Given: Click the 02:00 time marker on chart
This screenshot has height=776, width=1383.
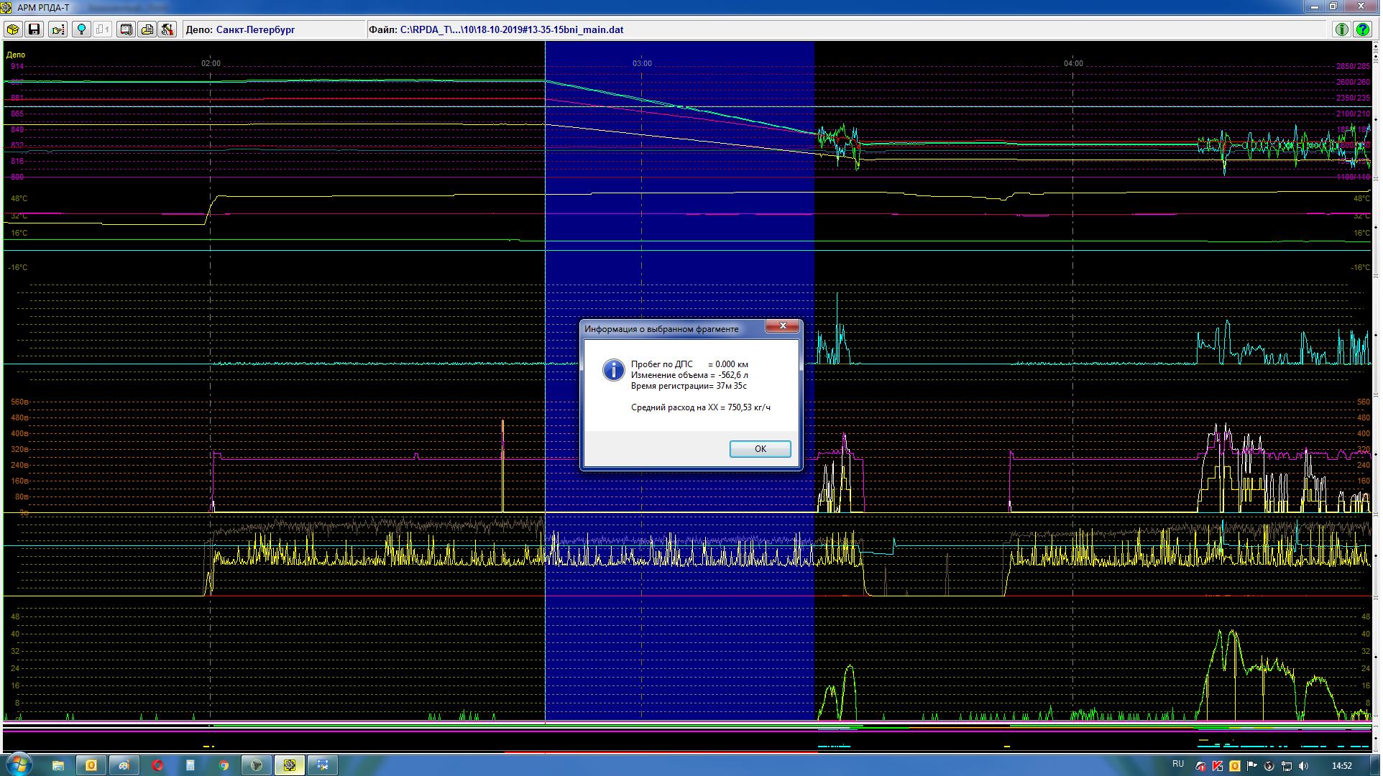Looking at the screenshot, I should tap(211, 63).
